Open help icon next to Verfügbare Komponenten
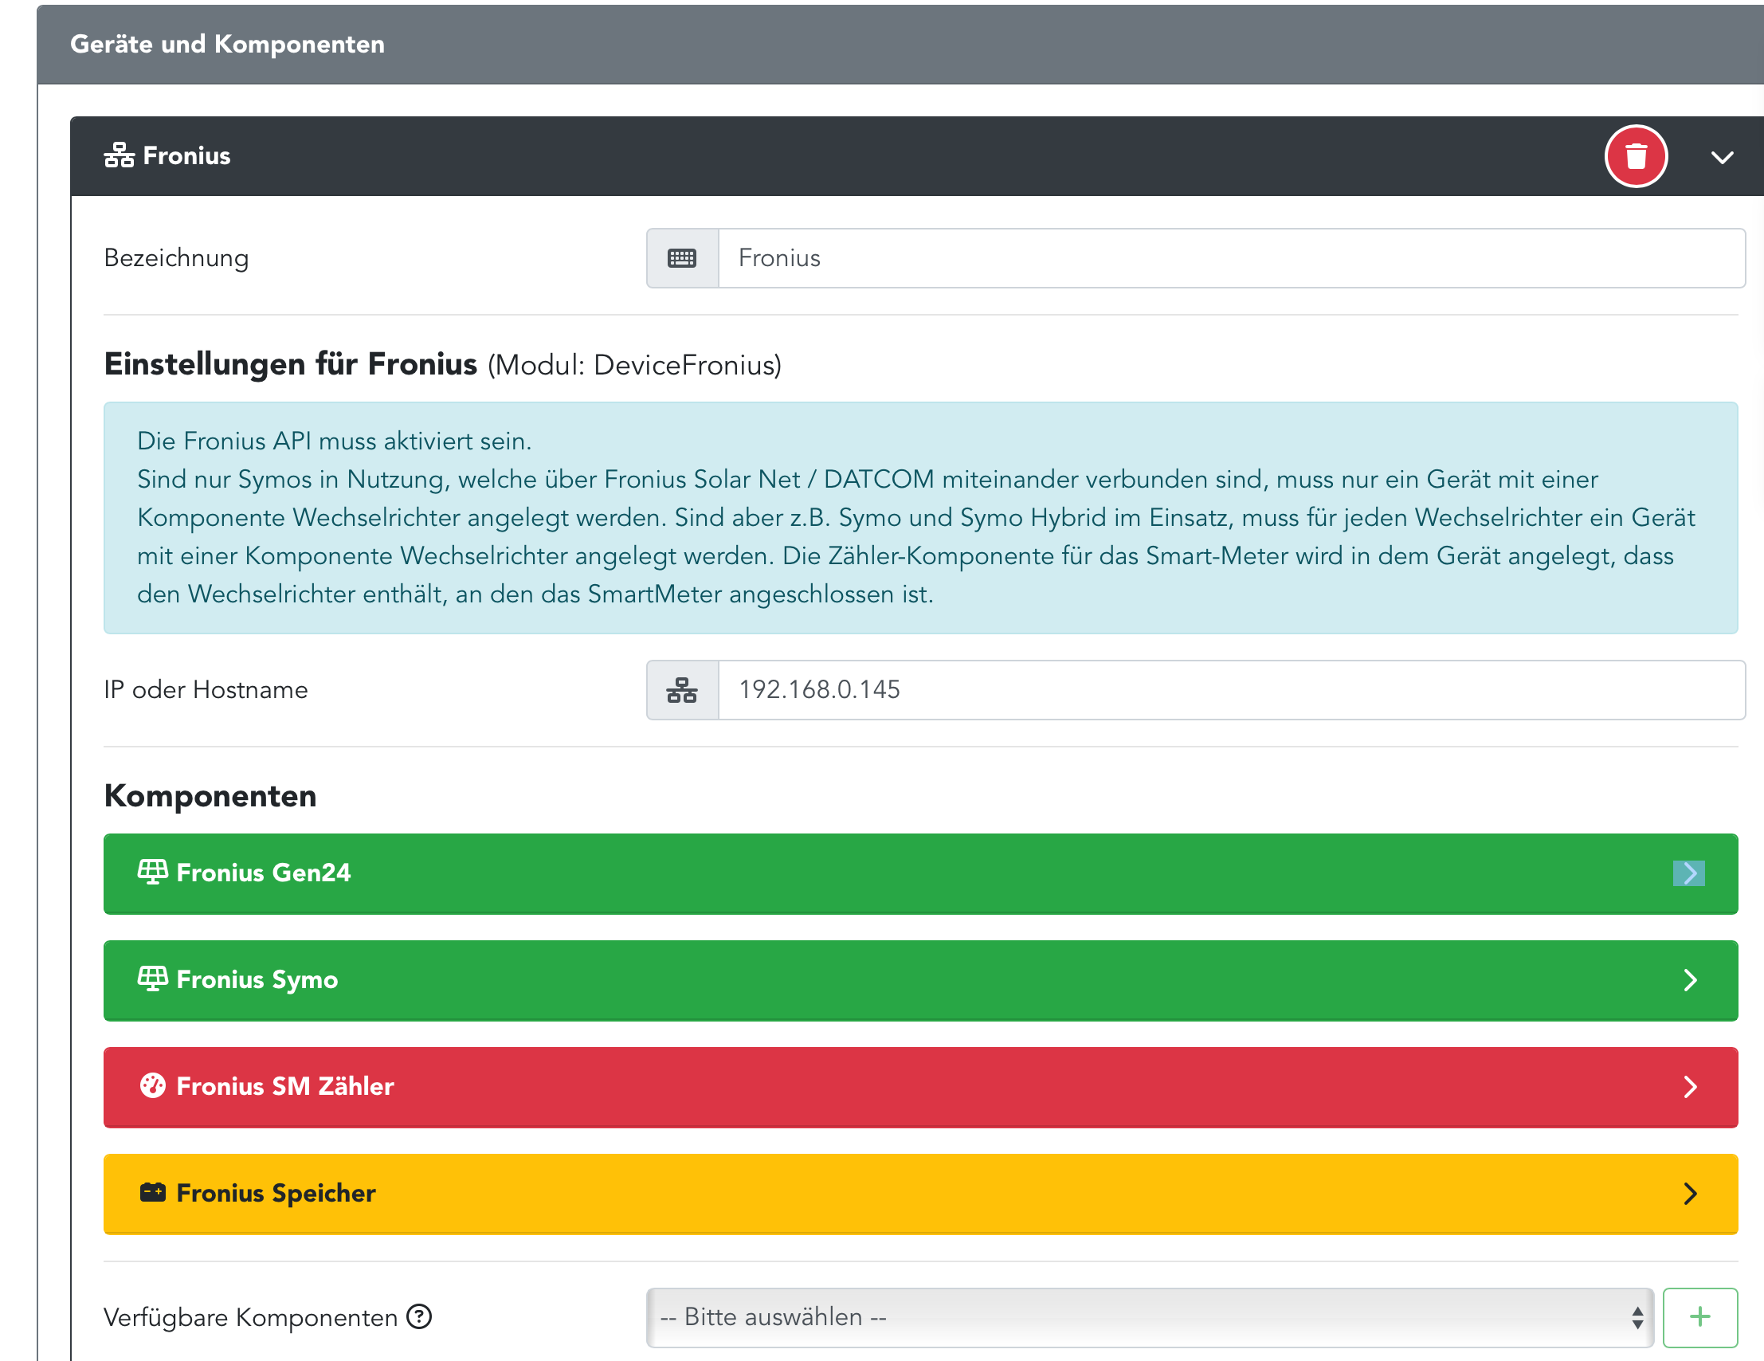Image resolution: width=1764 pixels, height=1361 pixels. [419, 1316]
